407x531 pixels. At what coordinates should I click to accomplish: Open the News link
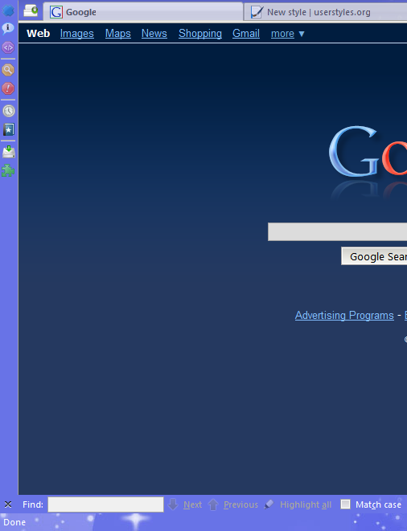pyautogui.click(x=154, y=34)
